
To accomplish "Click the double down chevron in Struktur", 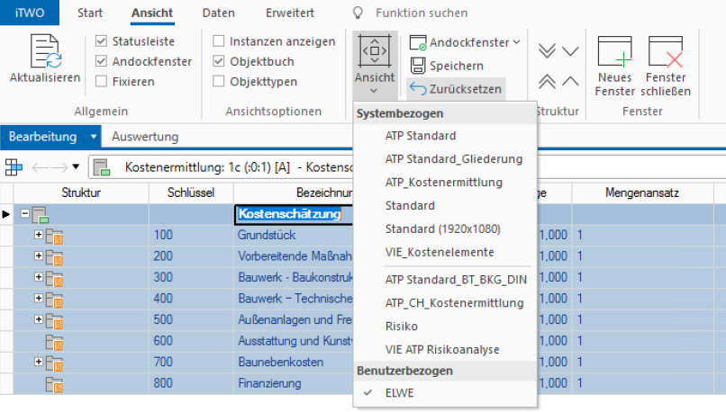I will click(547, 51).
